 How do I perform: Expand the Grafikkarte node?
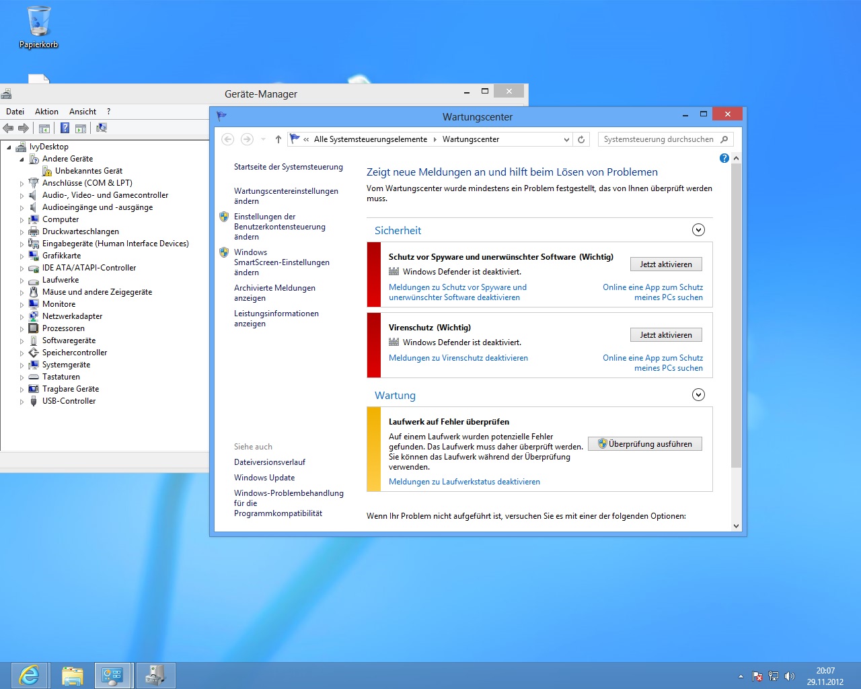tap(22, 256)
